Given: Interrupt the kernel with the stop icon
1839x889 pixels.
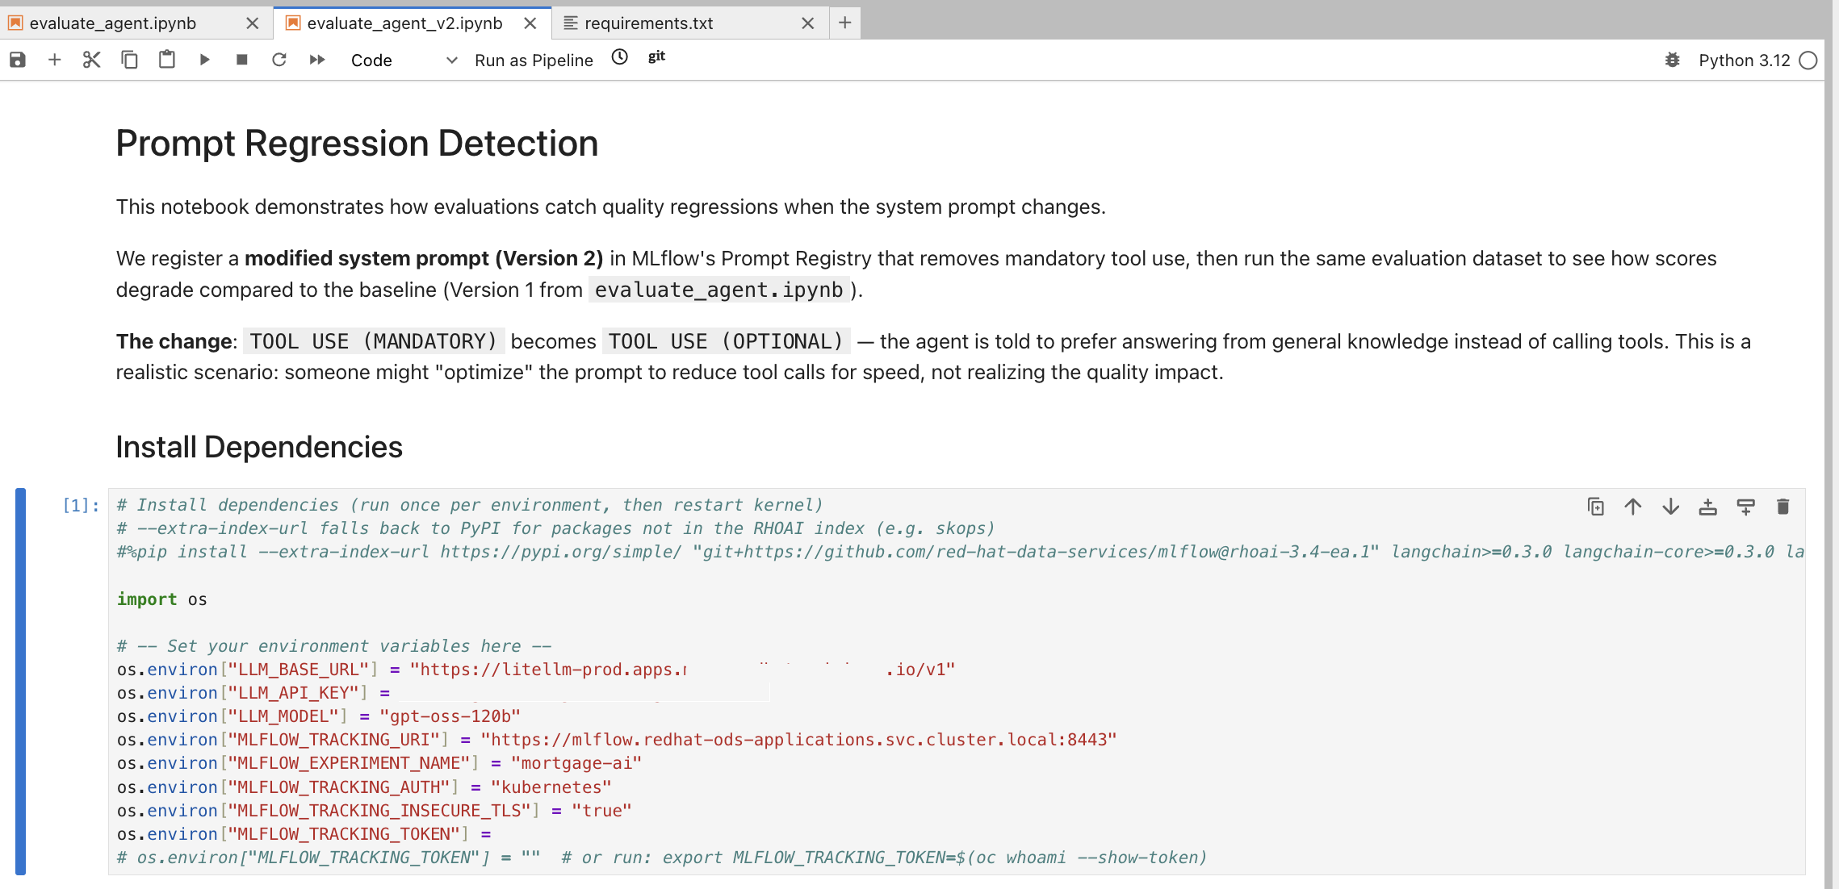Looking at the screenshot, I should 241,60.
